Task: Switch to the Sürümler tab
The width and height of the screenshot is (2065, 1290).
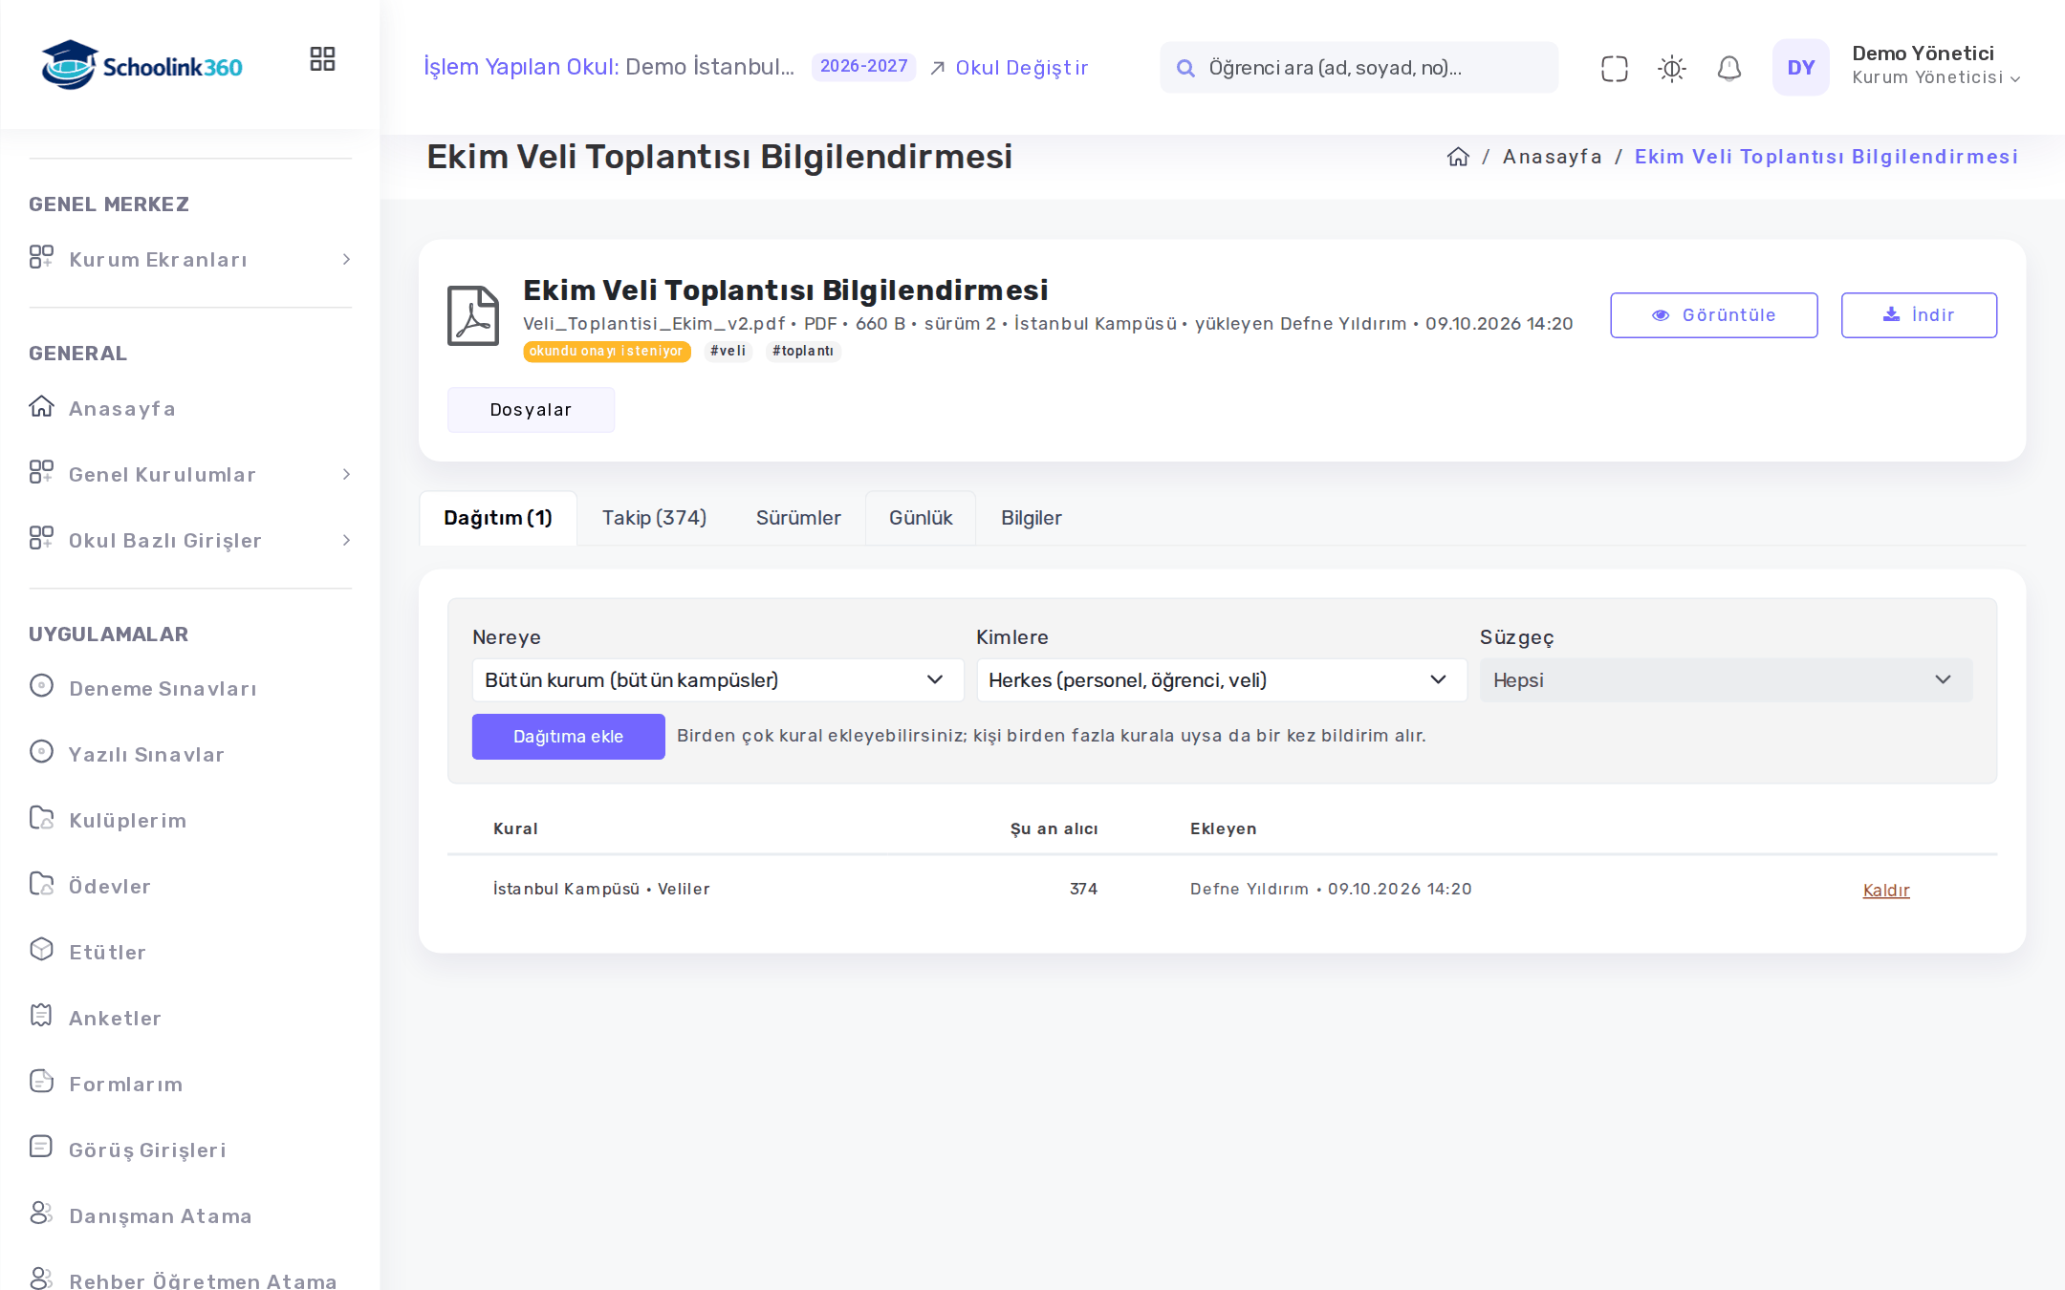Action: click(x=798, y=518)
